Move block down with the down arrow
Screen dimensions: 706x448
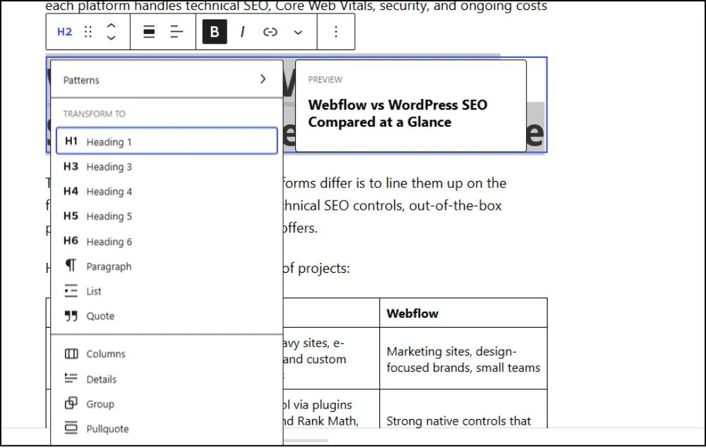112,38
